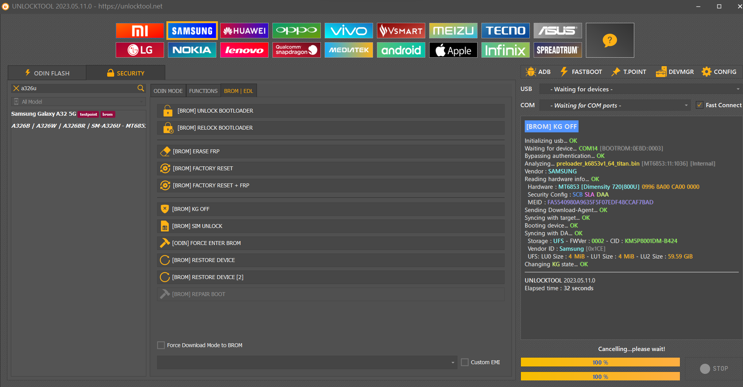Switch to the ODIN FLASH tab
The image size is (743, 387).
coord(47,73)
